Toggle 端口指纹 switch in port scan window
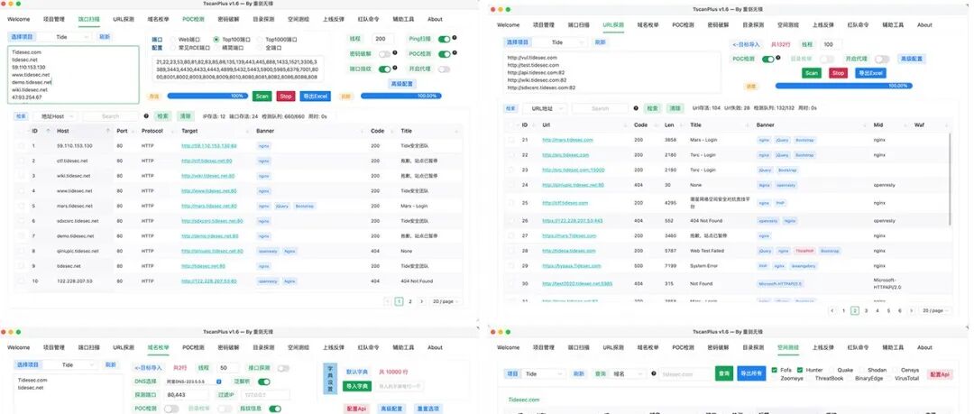 384,69
